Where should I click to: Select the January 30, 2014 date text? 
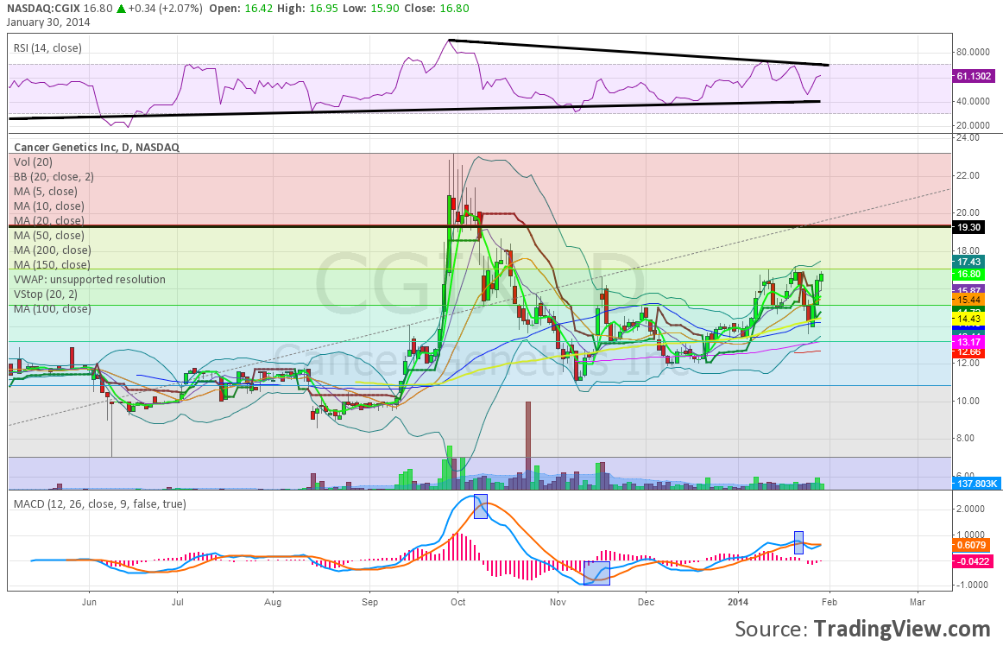48,22
